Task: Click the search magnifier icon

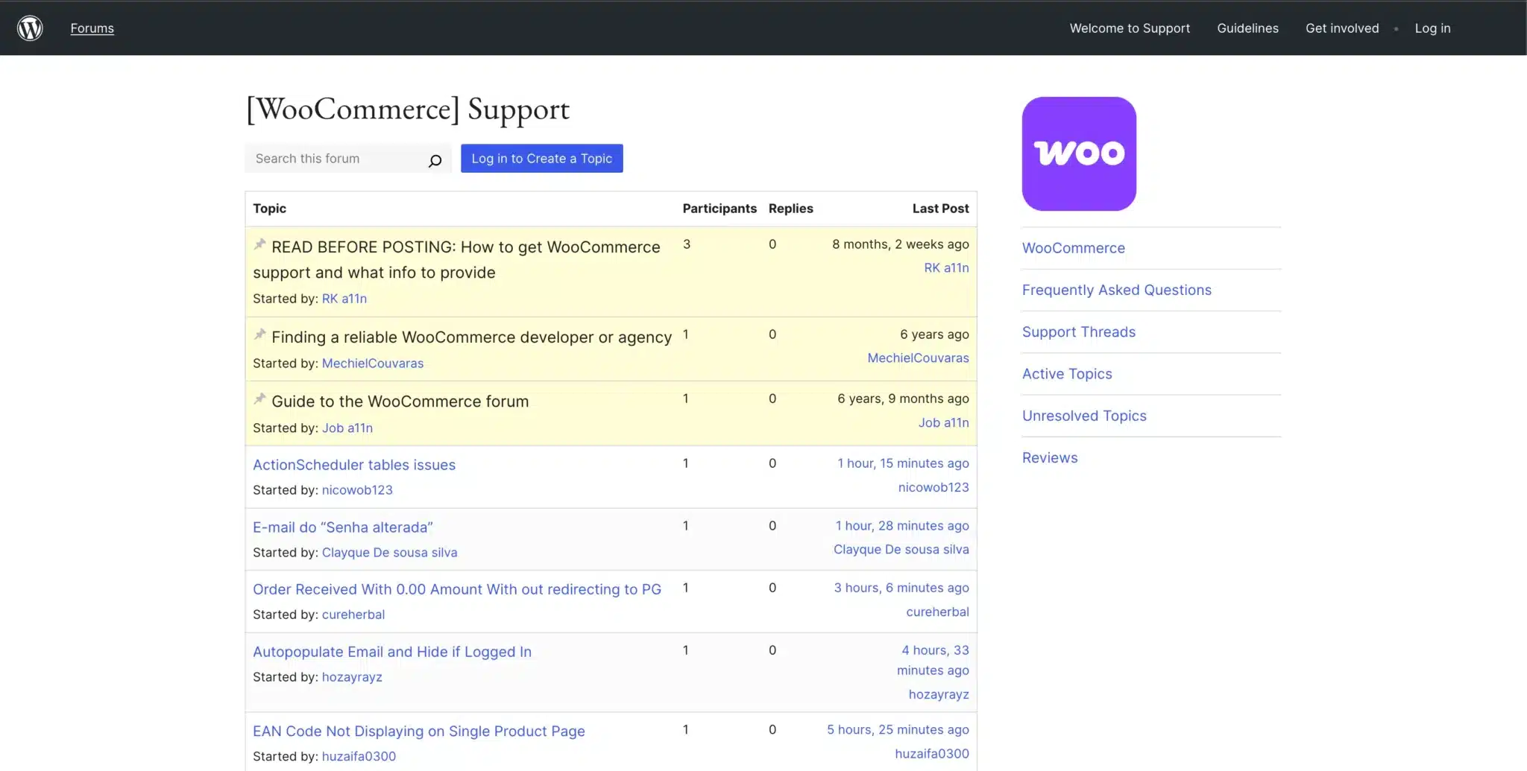Action: pyautogui.click(x=435, y=159)
